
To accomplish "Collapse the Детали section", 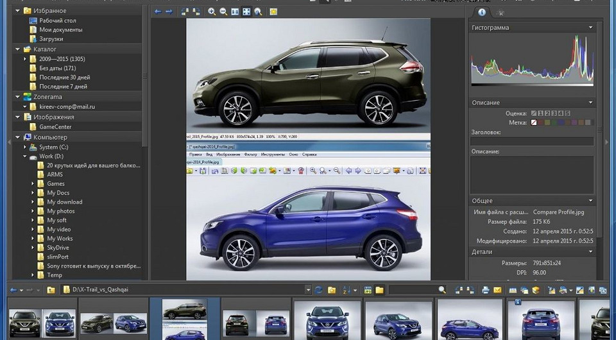I will tap(590, 251).
